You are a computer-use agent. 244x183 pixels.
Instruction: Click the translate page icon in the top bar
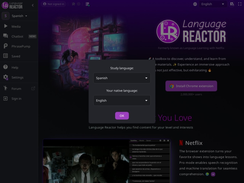coord(232,4)
